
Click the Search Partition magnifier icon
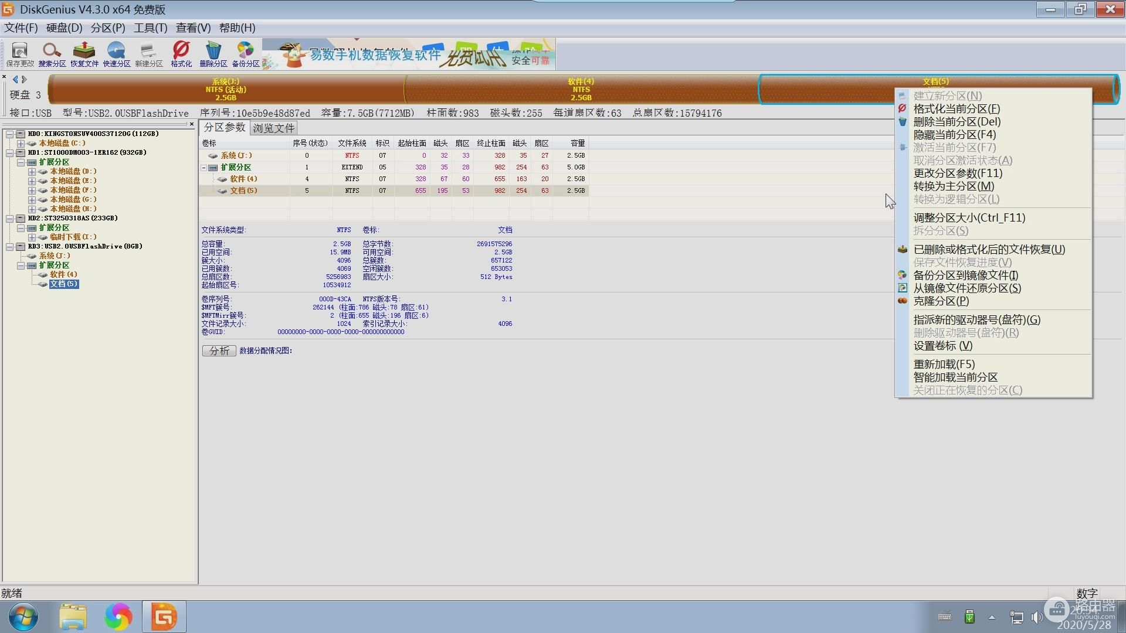tap(52, 53)
